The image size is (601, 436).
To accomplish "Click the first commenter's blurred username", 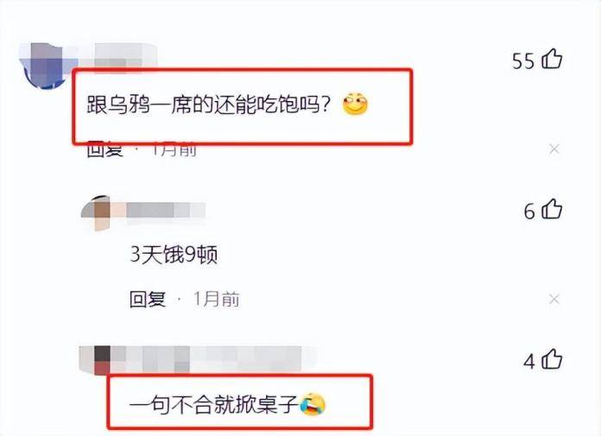I will pyautogui.click(x=121, y=56).
